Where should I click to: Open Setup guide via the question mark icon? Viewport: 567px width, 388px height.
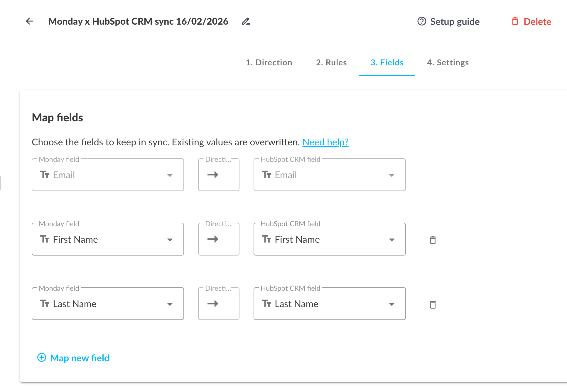422,21
